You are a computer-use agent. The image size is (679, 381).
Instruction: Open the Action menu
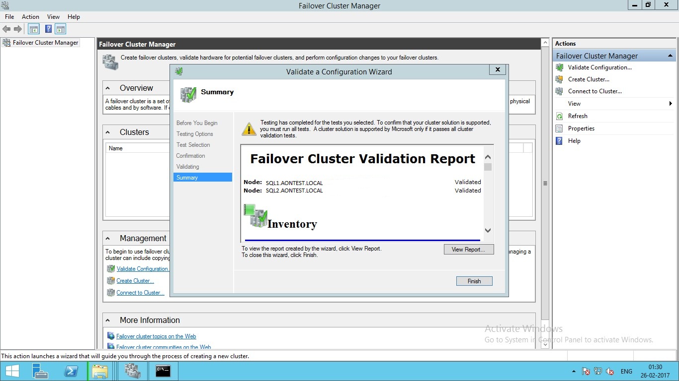tap(30, 17)
